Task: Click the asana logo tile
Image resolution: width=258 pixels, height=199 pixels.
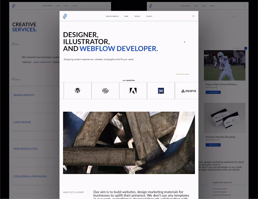Action: tap(187, 91)
